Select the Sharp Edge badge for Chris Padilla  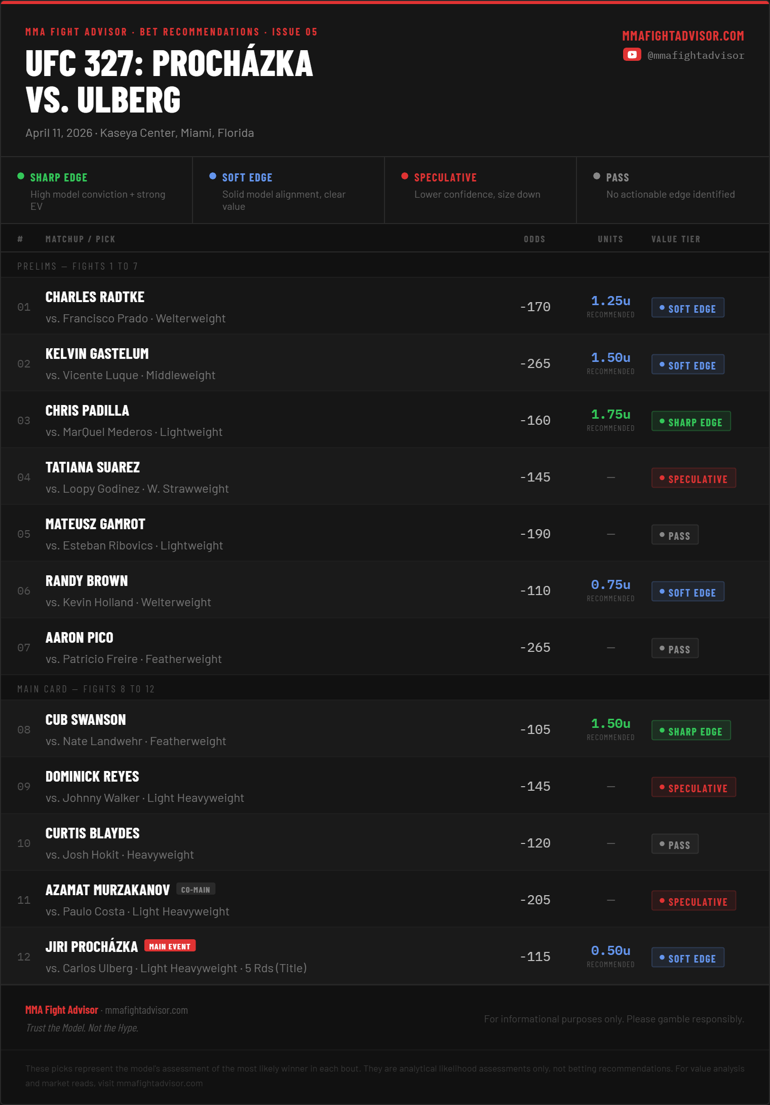[x=691, y=421]
